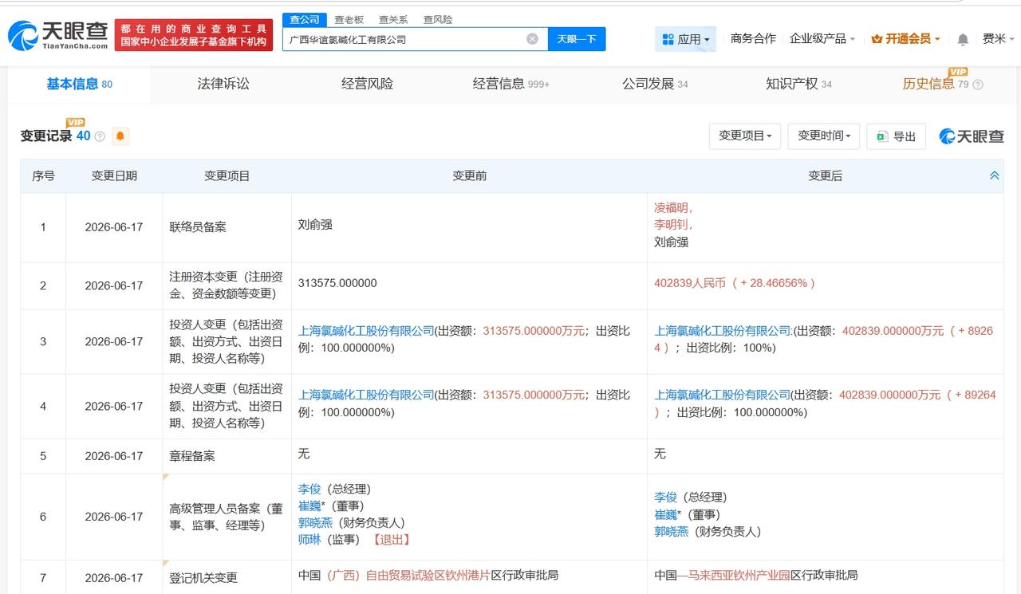
Task: Open 师琳 profile link in 变更前 column
Action: 309,540
